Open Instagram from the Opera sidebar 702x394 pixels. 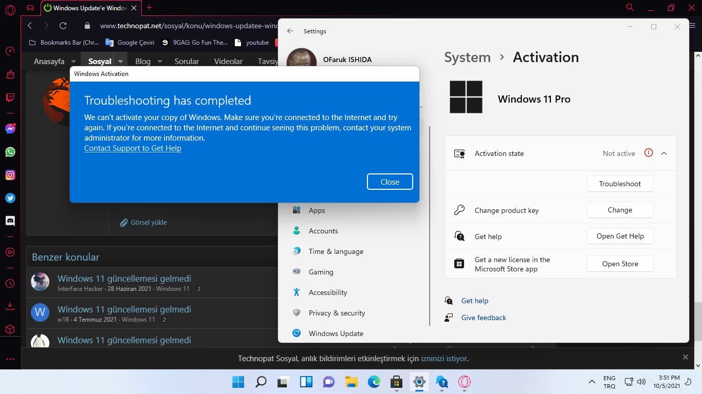[10, 175]
